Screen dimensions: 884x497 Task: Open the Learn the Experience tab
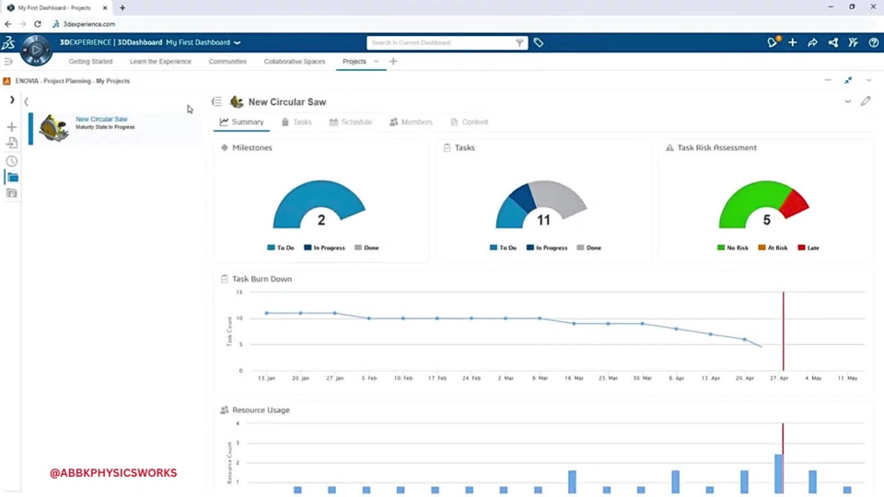coord(160,62)
